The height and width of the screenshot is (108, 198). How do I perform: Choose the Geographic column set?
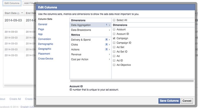(45, 49)
